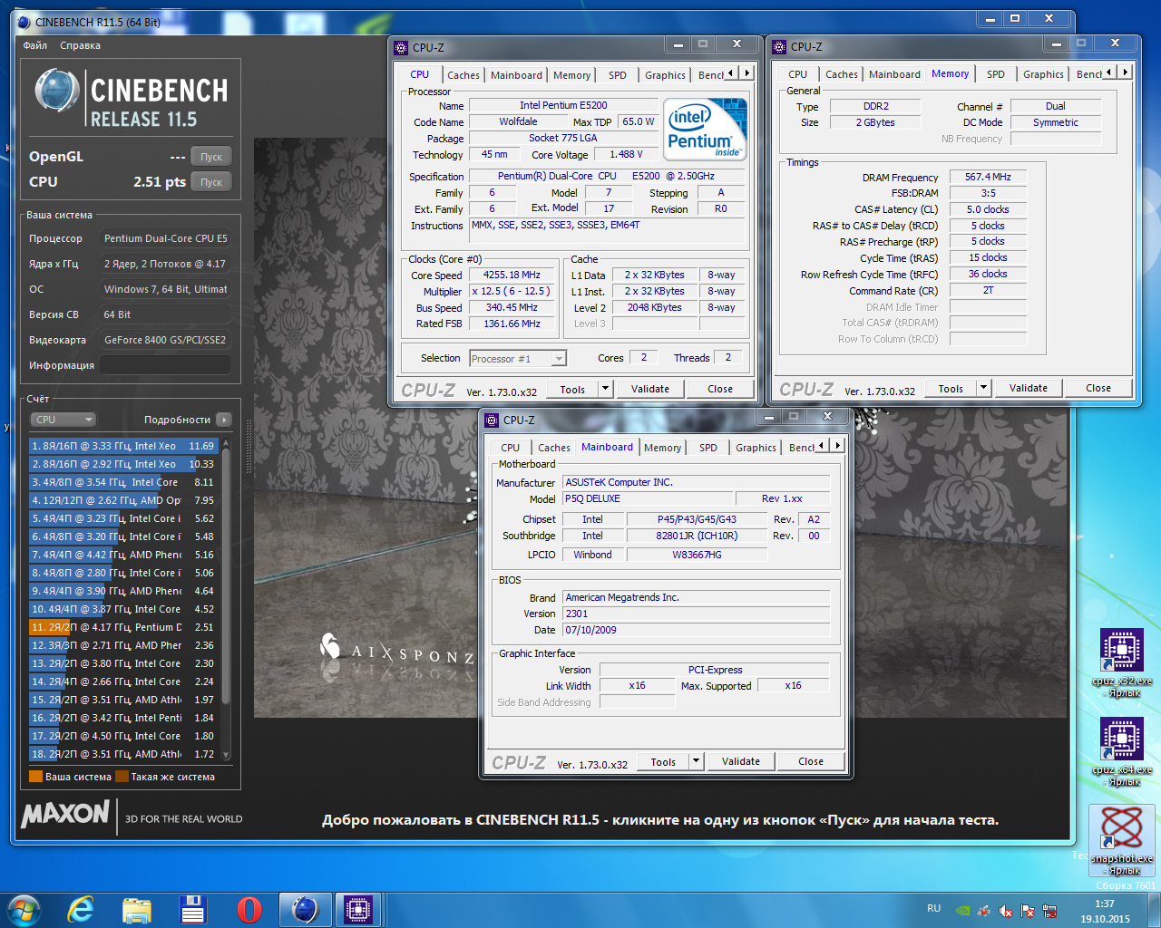Open Tools dropdown arrow in Mainboard window
The width and height of the screenshot is (1161, 928).
[697, 761]
